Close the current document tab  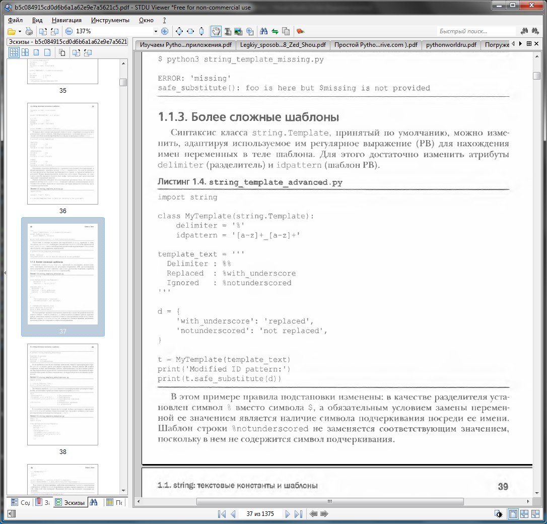pos(536,44)
